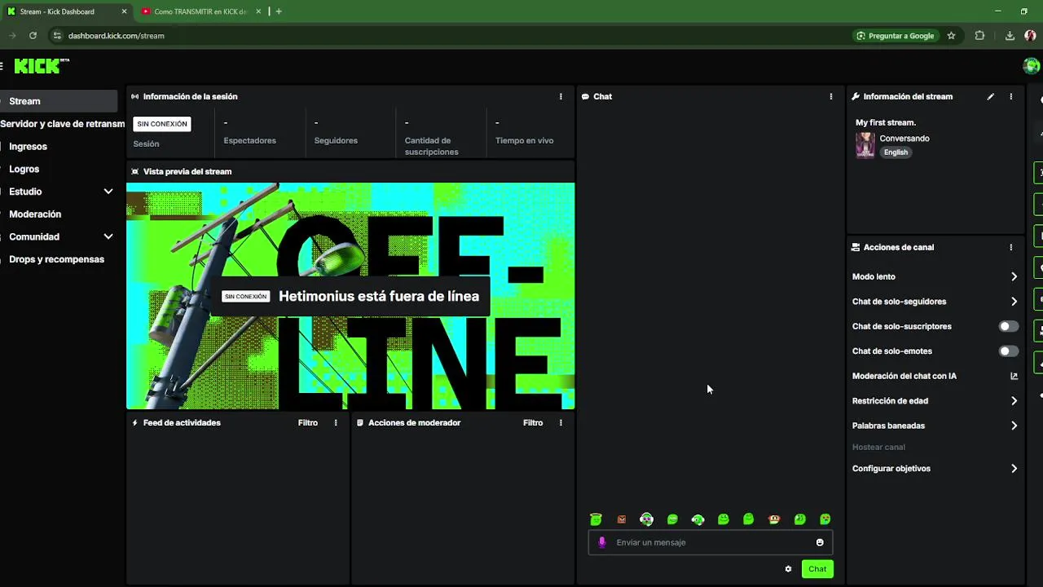Click 'Espectadores' stat label
Image resolution: width=1043 pixels, height=587 pixels.
[250, 140]
